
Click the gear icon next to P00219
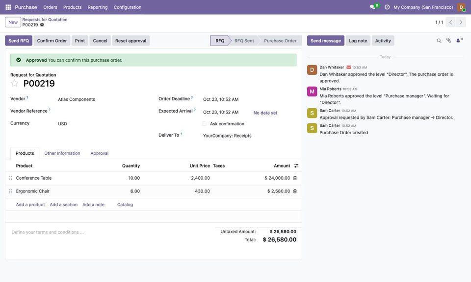42,25
